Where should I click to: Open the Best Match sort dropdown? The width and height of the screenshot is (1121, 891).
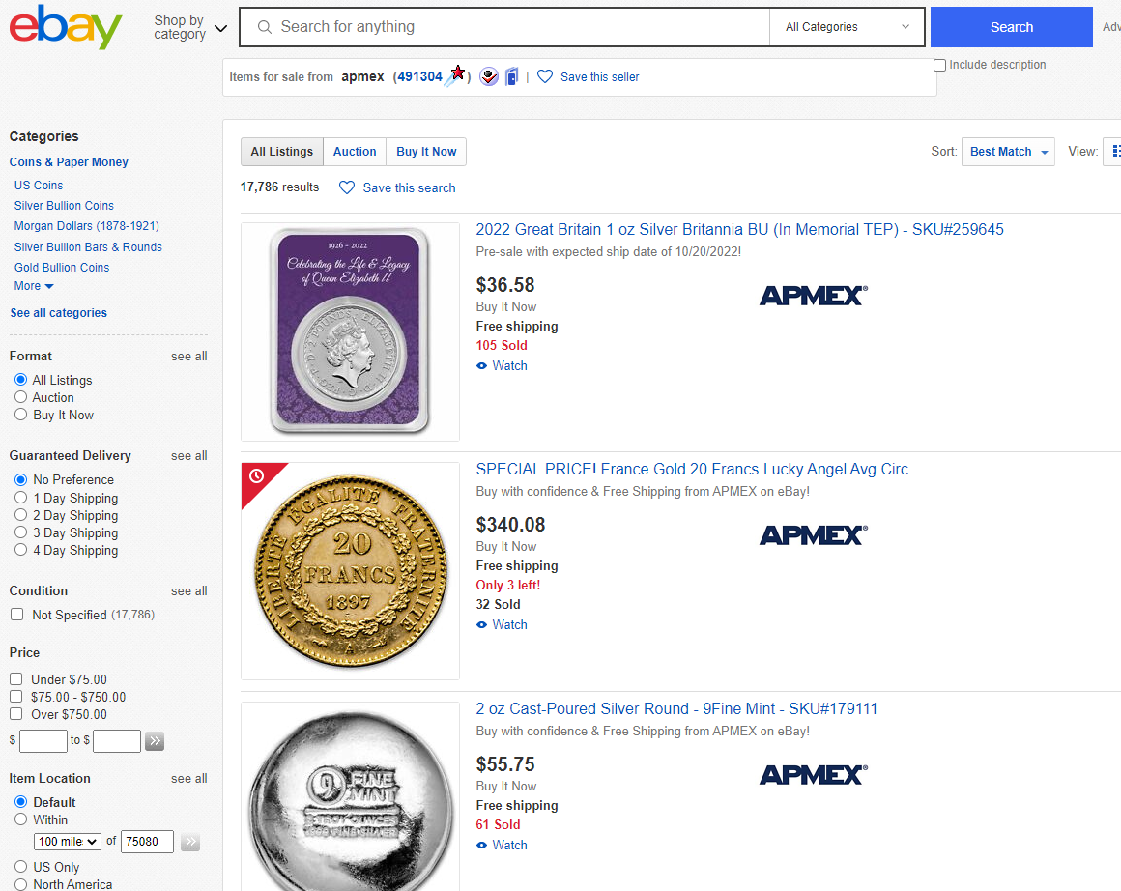[x=1008, y=152]
